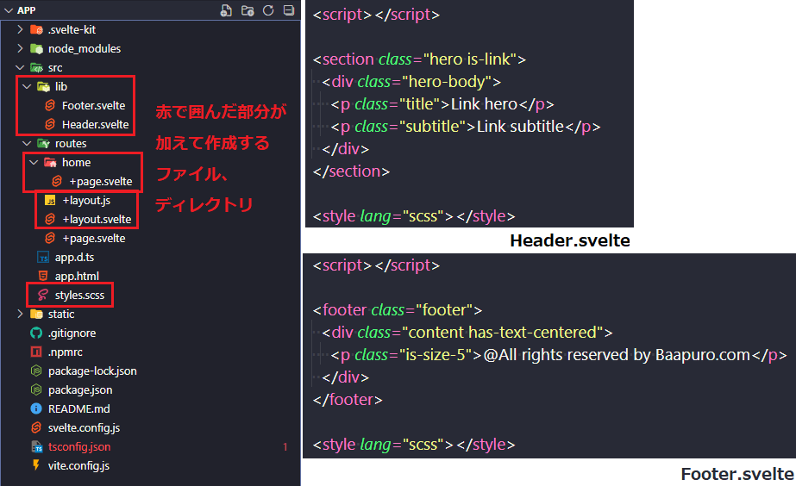Click the Node icon beside package.json
This screenshot has height=486, width=796.
(36, 389)
